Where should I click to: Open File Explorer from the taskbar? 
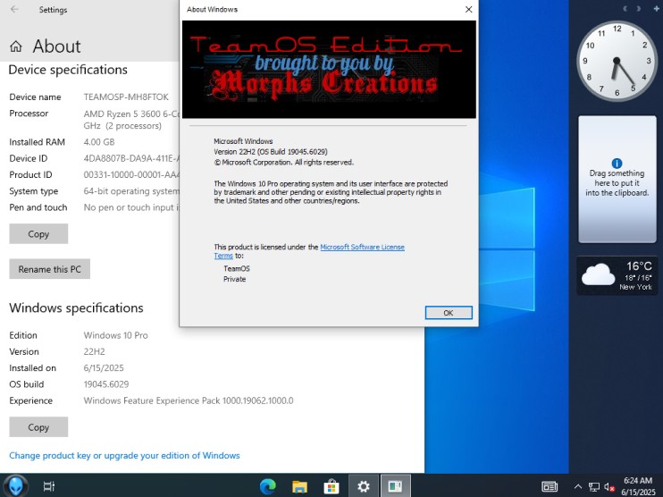(x=299, y=486)
